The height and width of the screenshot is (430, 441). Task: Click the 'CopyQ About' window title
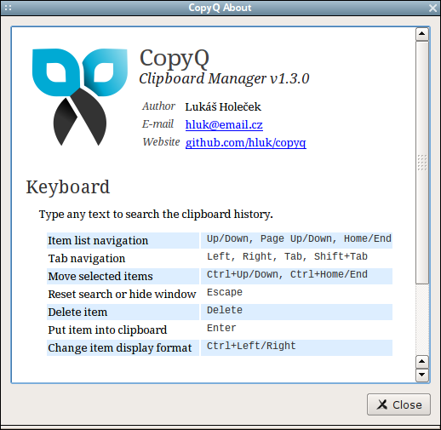coord(220,8)
